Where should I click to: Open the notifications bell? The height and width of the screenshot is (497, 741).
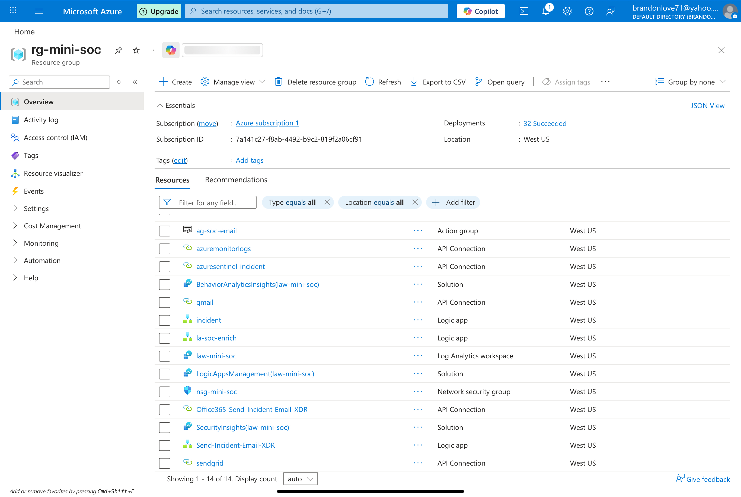tap(545, 11)
